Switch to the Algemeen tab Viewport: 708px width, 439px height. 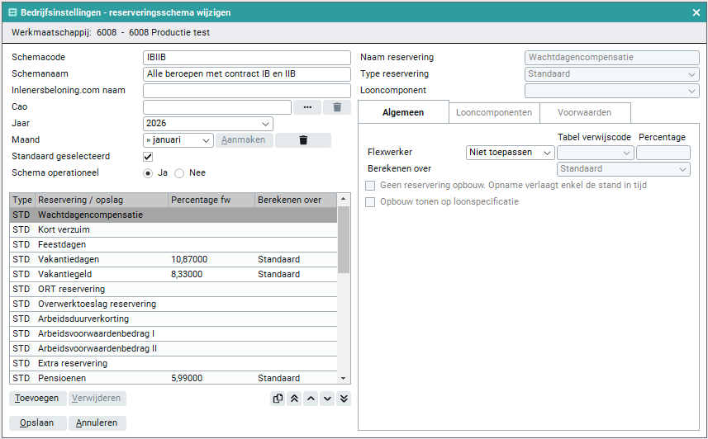tap(403, 112)
